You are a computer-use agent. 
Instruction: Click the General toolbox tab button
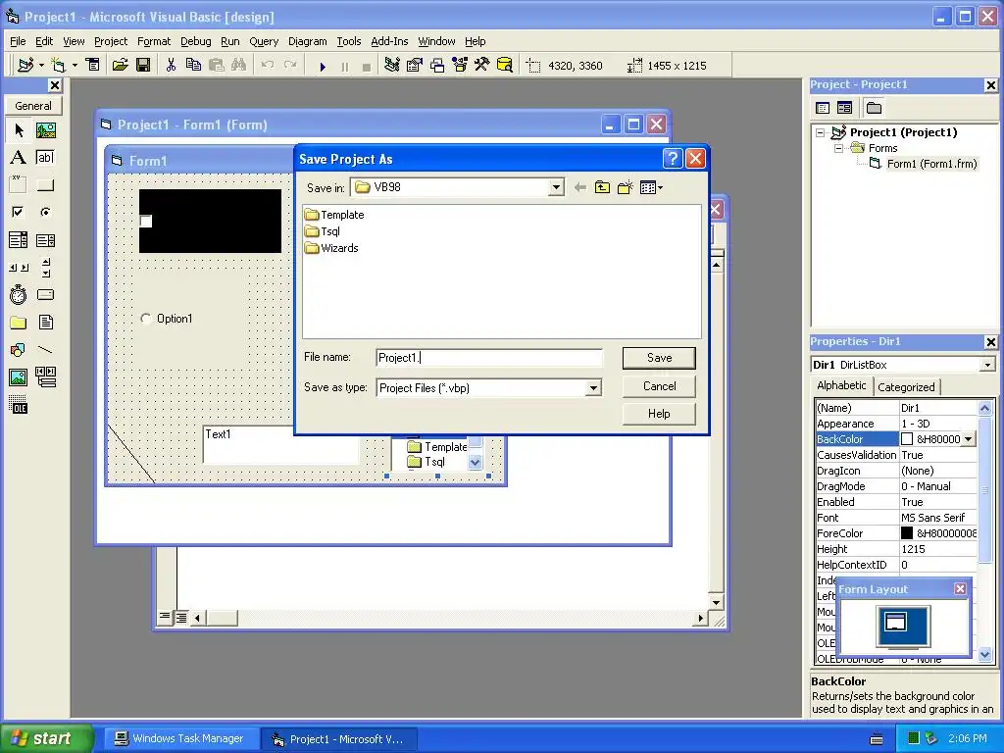coord(33,106)
